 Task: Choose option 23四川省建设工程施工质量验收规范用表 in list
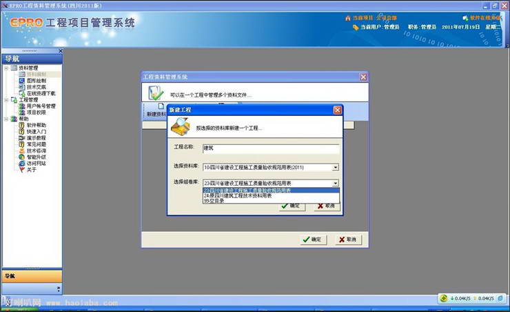(271, 191)
